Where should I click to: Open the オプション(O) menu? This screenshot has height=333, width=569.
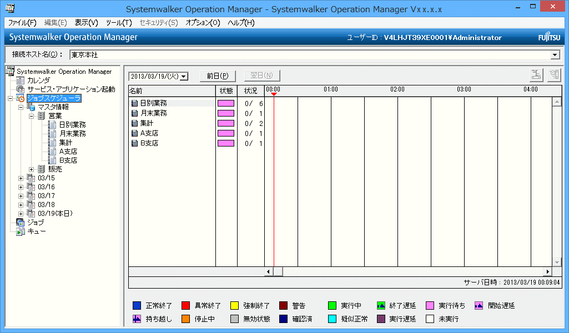203,23
